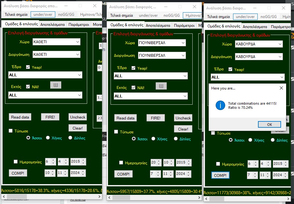The width and height of the screenshot is (294, 204).
Task: Expand the Έδρα ALL dropdown in the ΓΙΟΥΝΙΒΕΡΣΑΛ window
Action: 151,76
